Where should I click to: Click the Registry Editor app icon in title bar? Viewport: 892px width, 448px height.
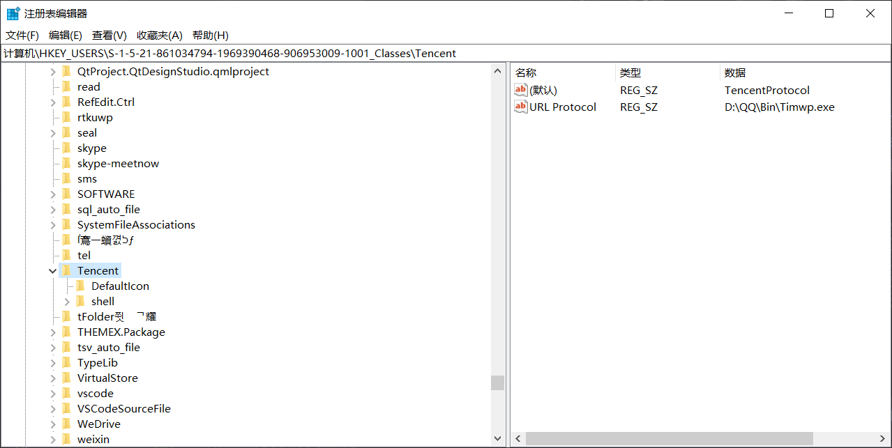click(13, 13)
